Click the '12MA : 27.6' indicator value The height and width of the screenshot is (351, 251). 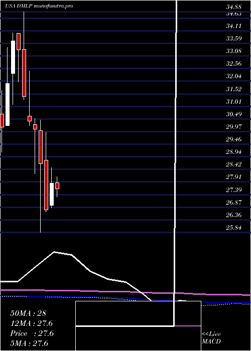(32, 323)
